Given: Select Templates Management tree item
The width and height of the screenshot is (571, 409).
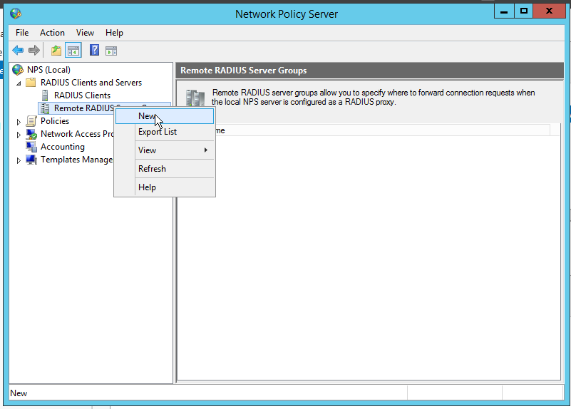Looking at the screenshot, I should click(x=76, y=160).
